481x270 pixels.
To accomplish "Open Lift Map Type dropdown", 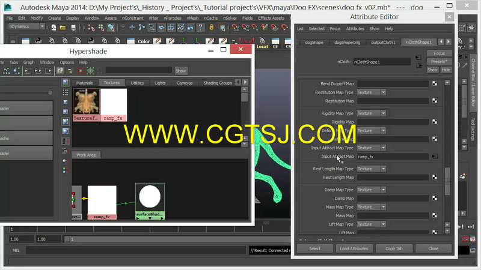I will point(371,224).
